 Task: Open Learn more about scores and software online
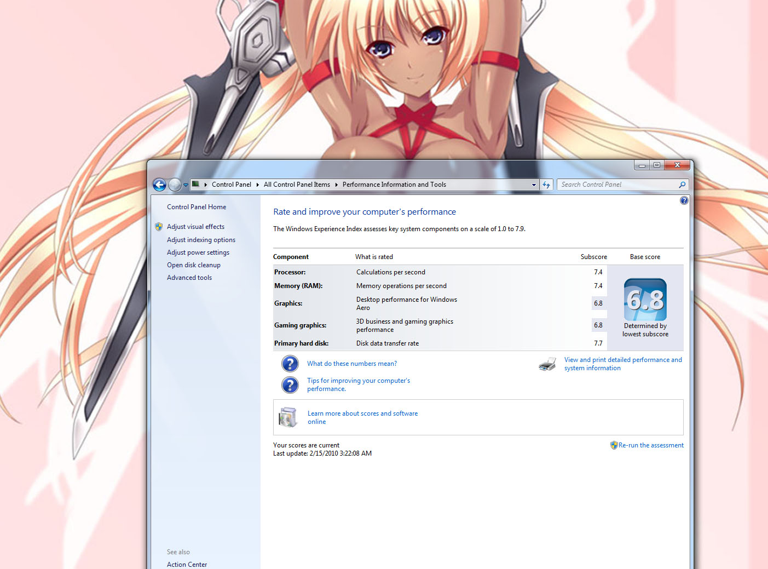[362, 417]
